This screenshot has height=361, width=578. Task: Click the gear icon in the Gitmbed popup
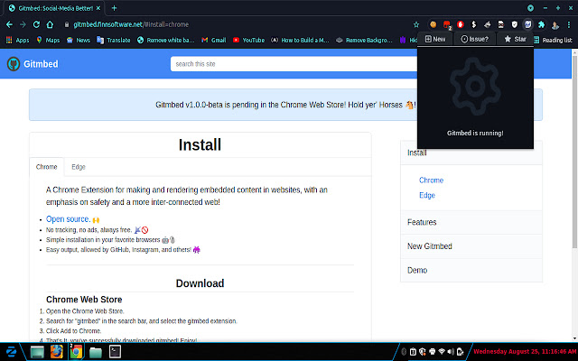coord(475,86)
